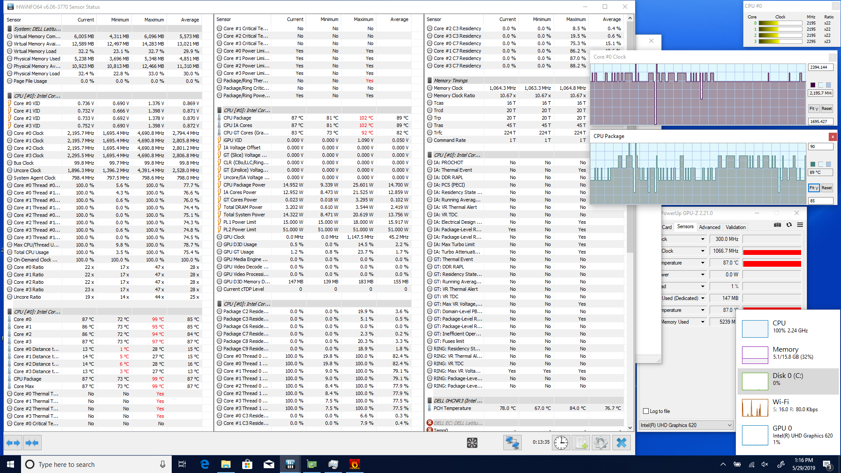
Task: Click the log file add icon
Action: click(x=581, y=443)
